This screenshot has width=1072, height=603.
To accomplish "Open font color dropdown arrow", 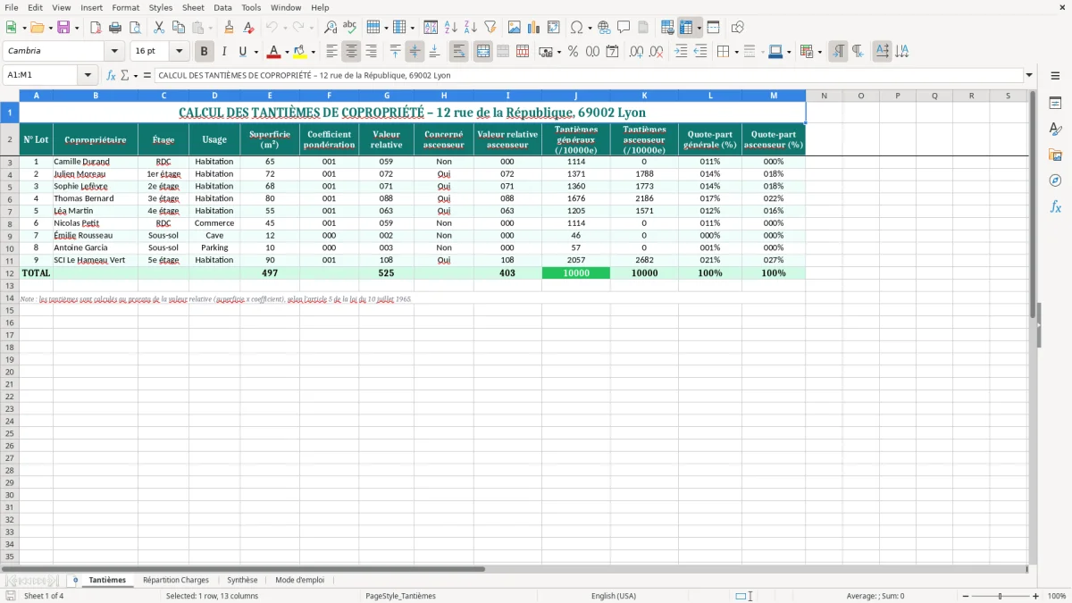I will pos(287,52).
